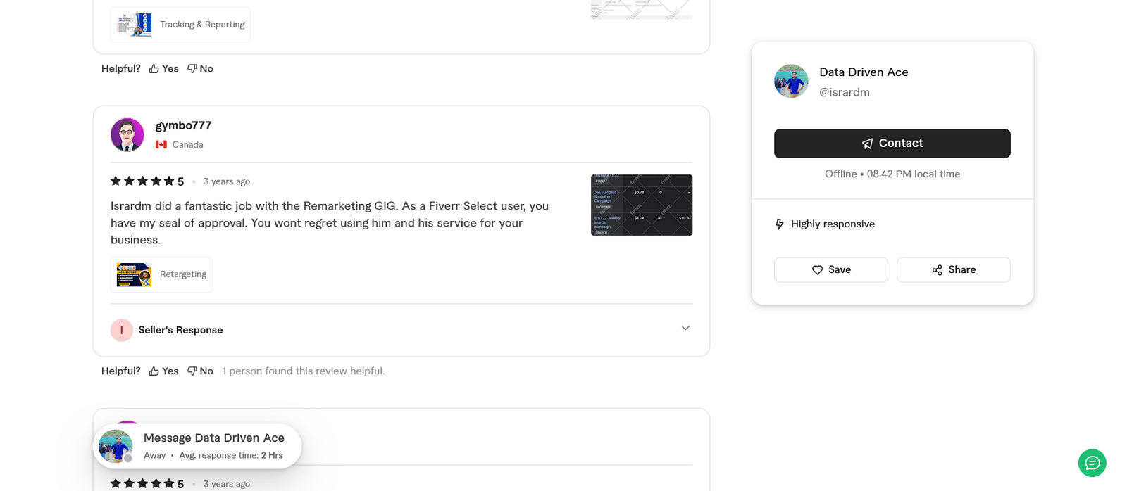
Task: Click the share icon next to Share label
Action: coord(936,269)
